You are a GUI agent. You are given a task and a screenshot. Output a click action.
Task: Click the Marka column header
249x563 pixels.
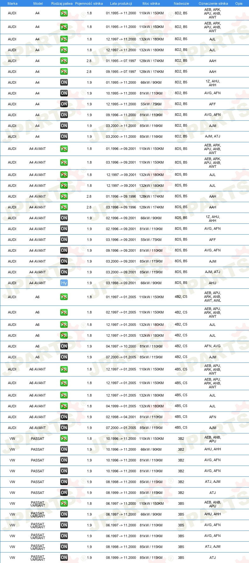point(12,4)
